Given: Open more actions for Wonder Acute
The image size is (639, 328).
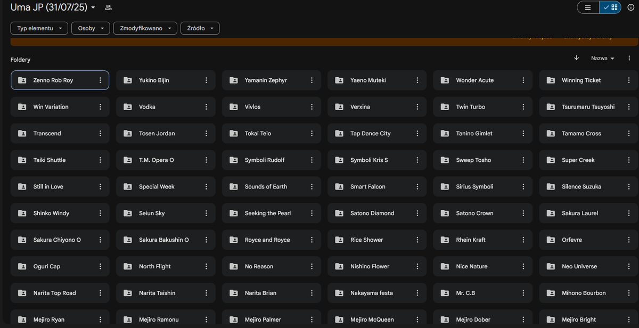Looking at the screenshot, I should [523, 80].
